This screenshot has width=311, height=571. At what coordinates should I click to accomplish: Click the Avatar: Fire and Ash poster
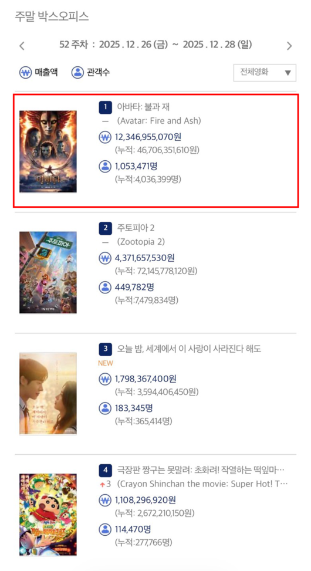click(48, 151)
